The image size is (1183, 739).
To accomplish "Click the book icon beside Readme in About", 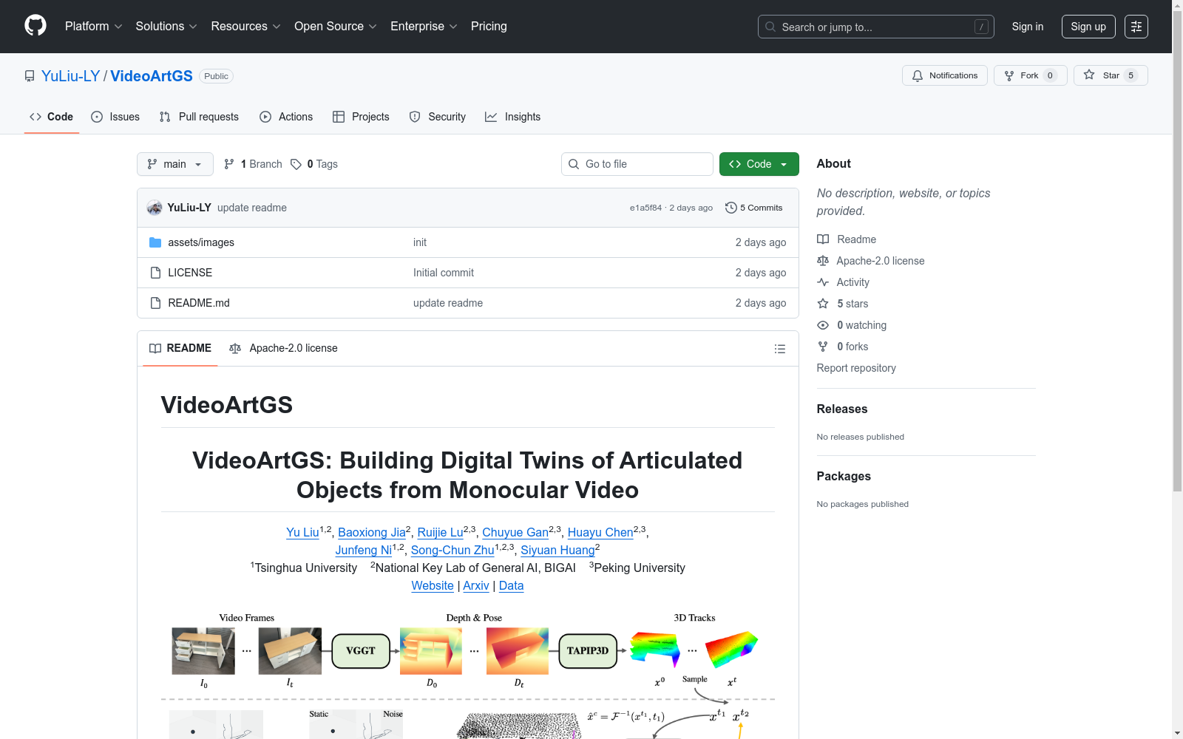I will pyautogui.click(x=823, y=239).
